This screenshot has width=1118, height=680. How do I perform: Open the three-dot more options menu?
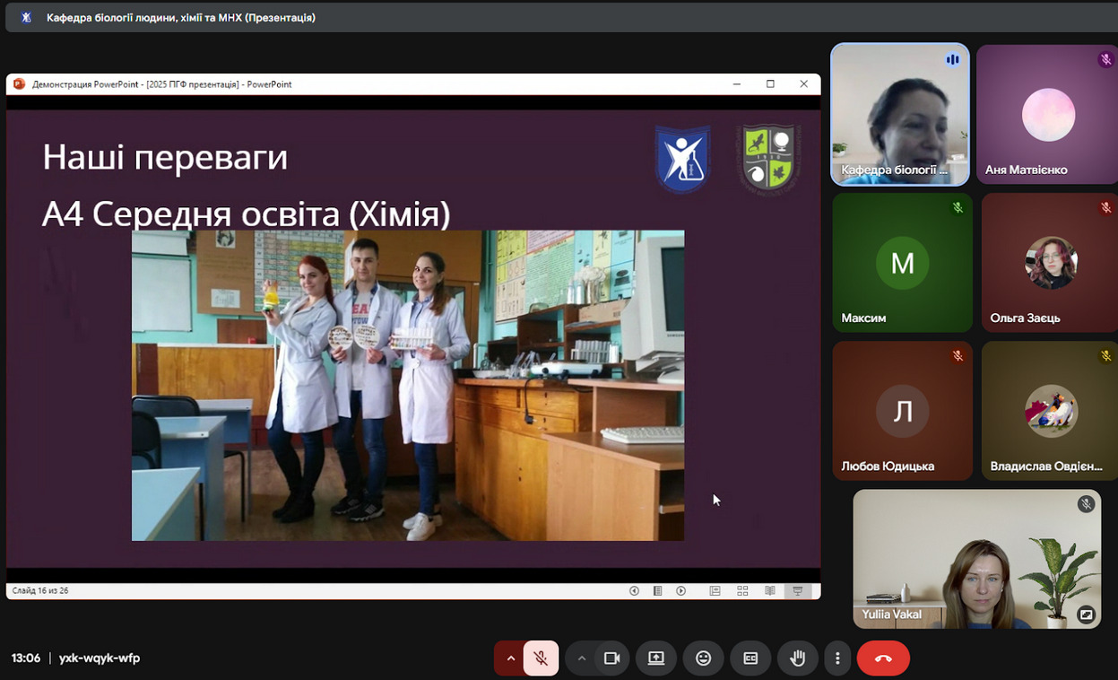[837, 658]
